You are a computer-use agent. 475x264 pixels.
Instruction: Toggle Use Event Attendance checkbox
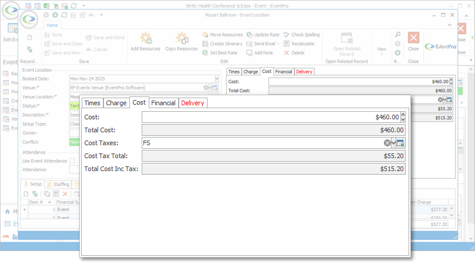coord(72,161)
